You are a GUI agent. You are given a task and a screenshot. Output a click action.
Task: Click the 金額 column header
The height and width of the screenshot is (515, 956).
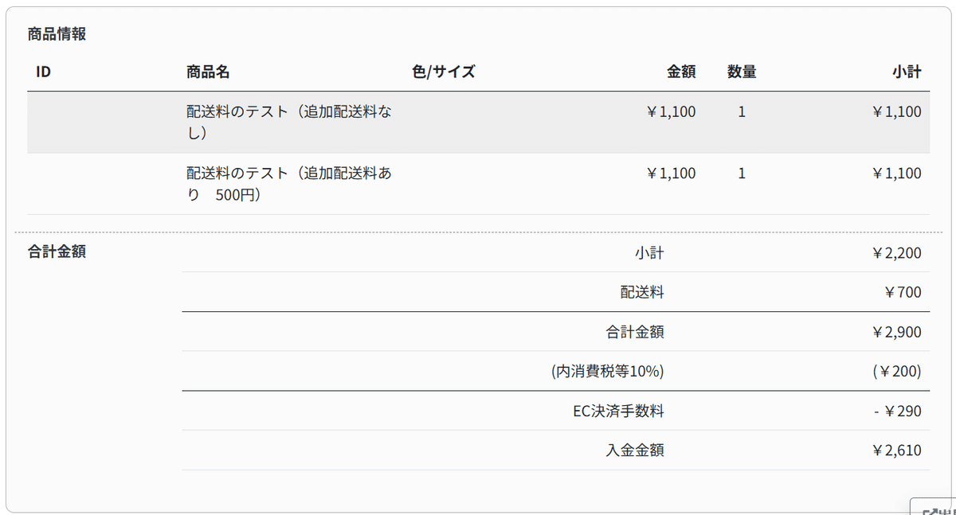pyautogui.click(x=681, y=72)
